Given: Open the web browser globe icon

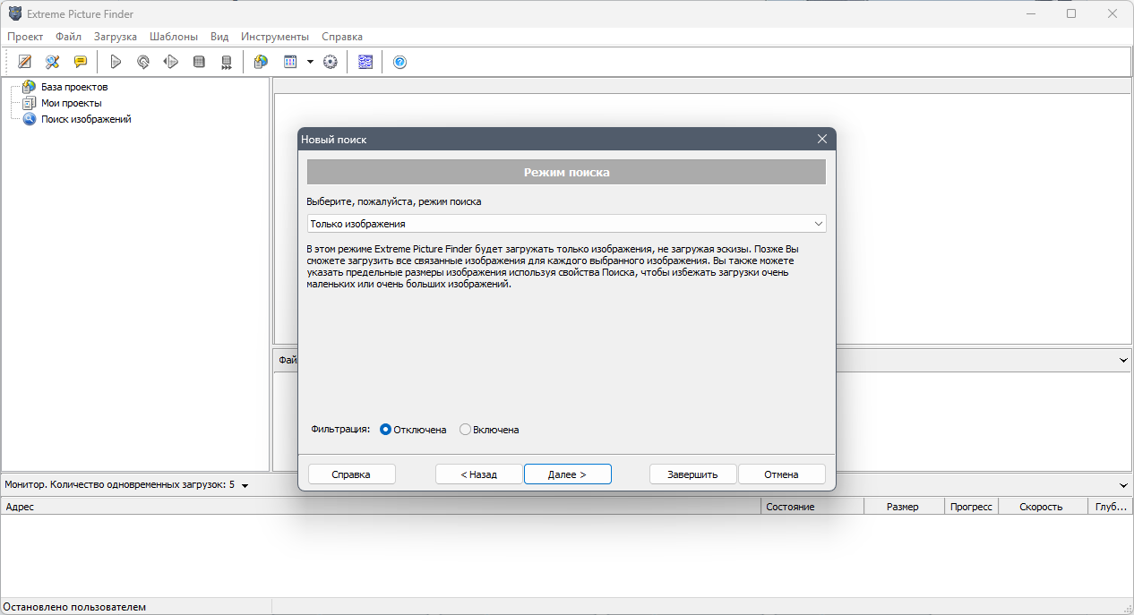Looking at the screenshot, I should click(x=261, y=61).
